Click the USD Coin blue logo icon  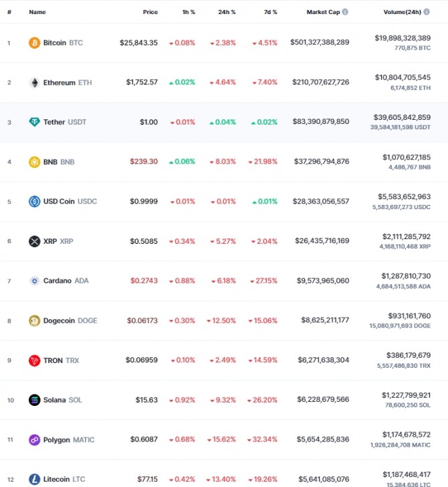coord(34,202)
